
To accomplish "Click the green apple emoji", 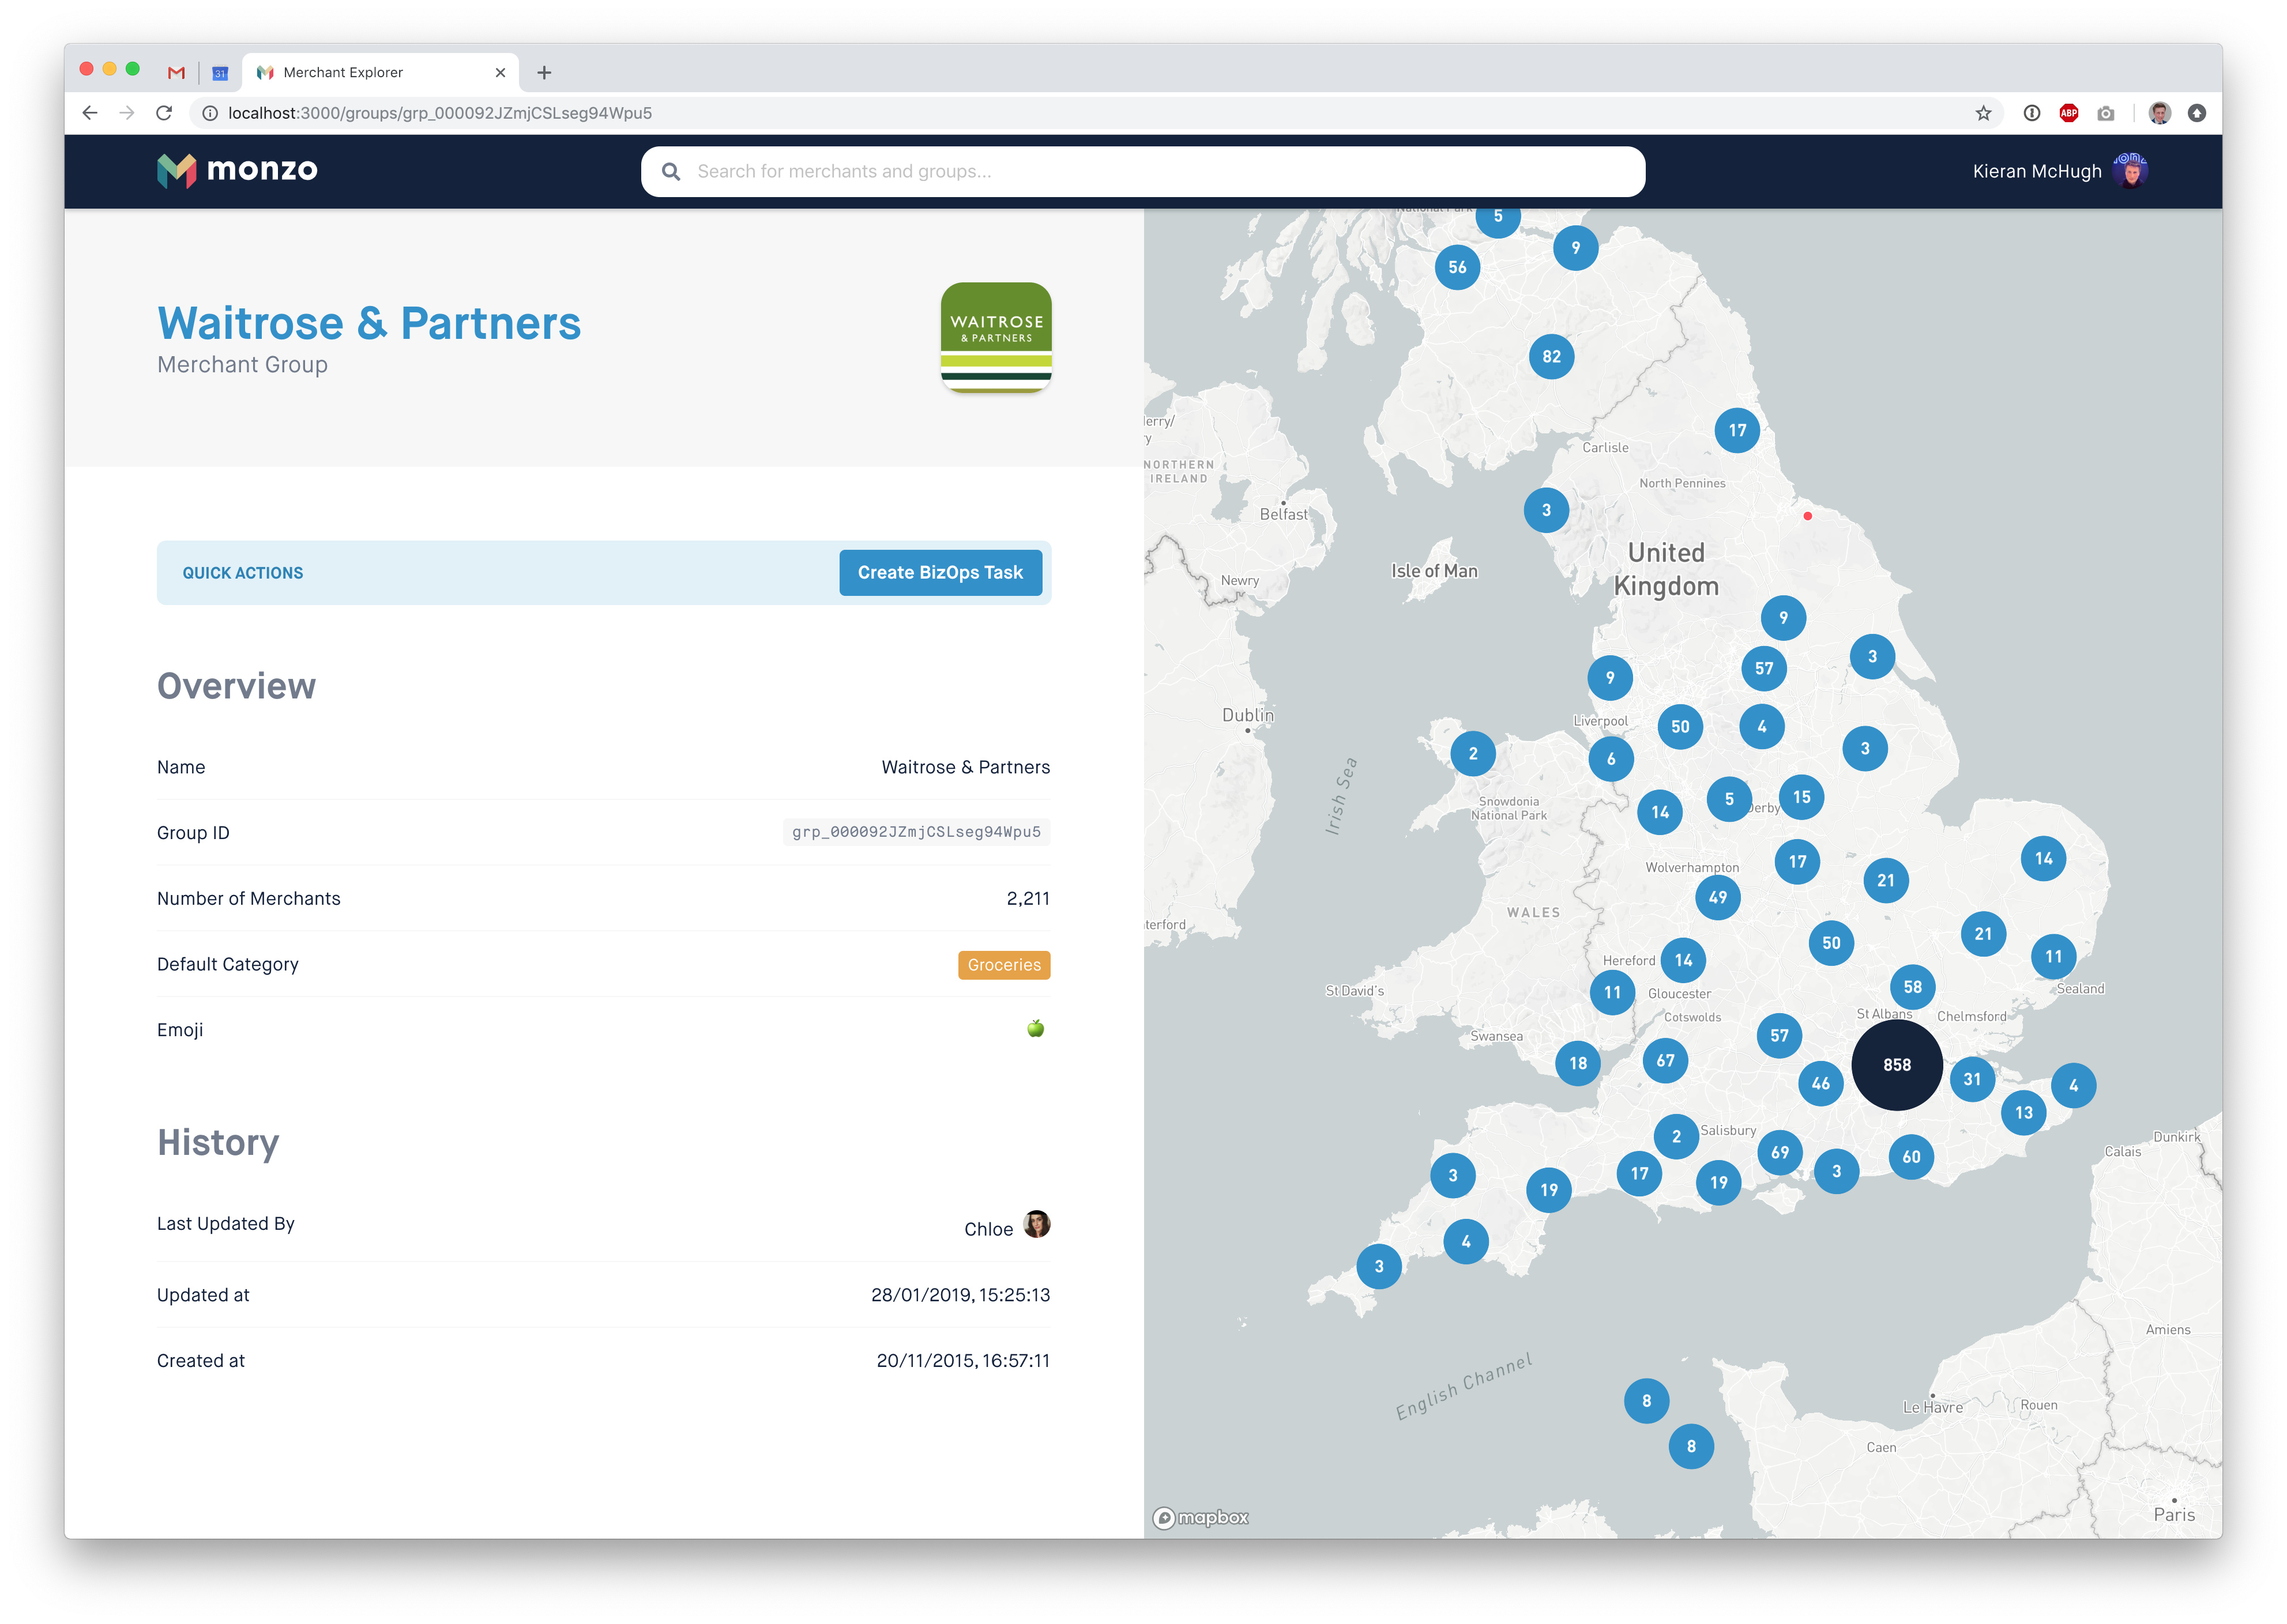I will coord(1036,1029).
